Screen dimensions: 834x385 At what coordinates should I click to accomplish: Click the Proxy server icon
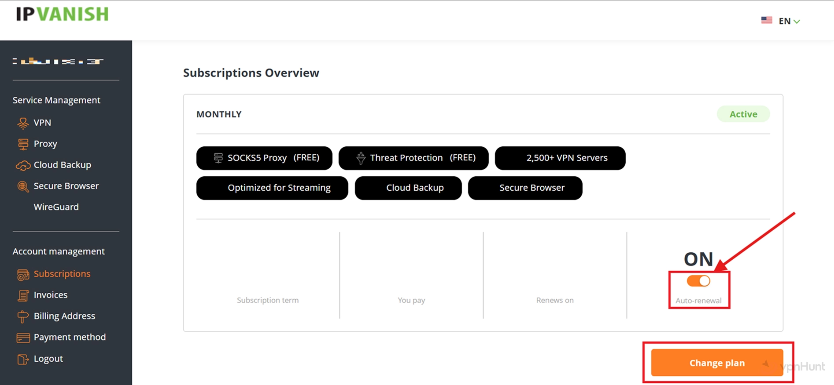[23, 144]
